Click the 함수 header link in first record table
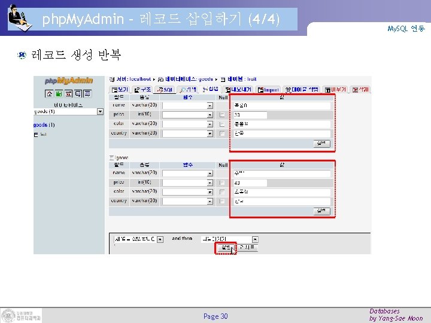This screenshot has width=431, height=323. 188,97
